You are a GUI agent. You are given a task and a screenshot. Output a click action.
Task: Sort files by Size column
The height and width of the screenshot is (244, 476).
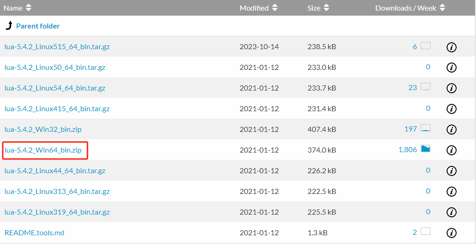click(x=319, y=8)
